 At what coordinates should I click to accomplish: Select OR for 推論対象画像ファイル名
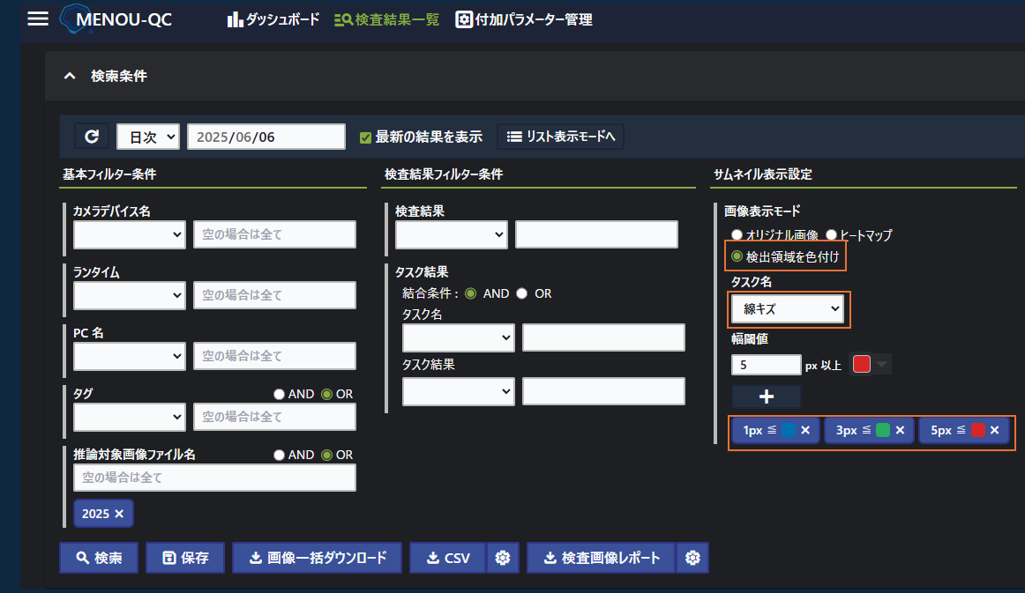(x=327, y=455)
